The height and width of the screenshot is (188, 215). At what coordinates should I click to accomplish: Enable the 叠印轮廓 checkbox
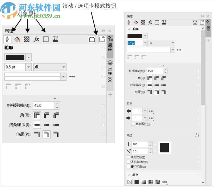128,166
